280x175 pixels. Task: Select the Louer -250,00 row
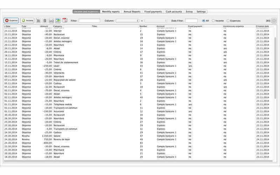point(139,66)
